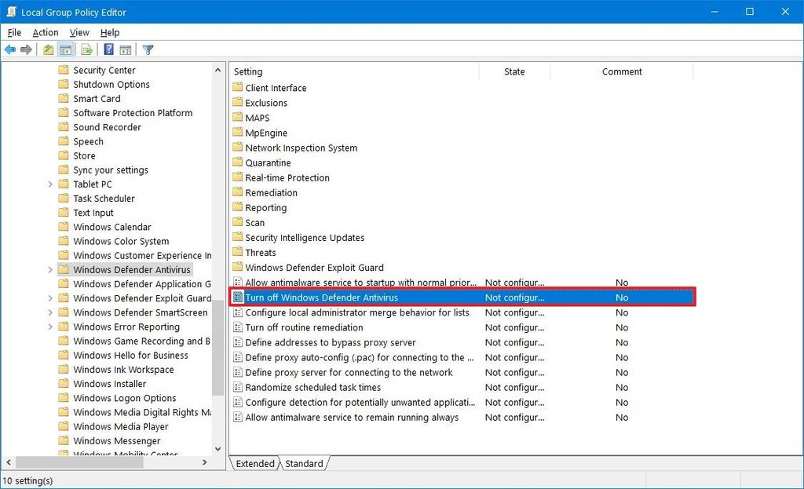
Task: Open Help using the blue question mark icon
Action: (108, 49)
